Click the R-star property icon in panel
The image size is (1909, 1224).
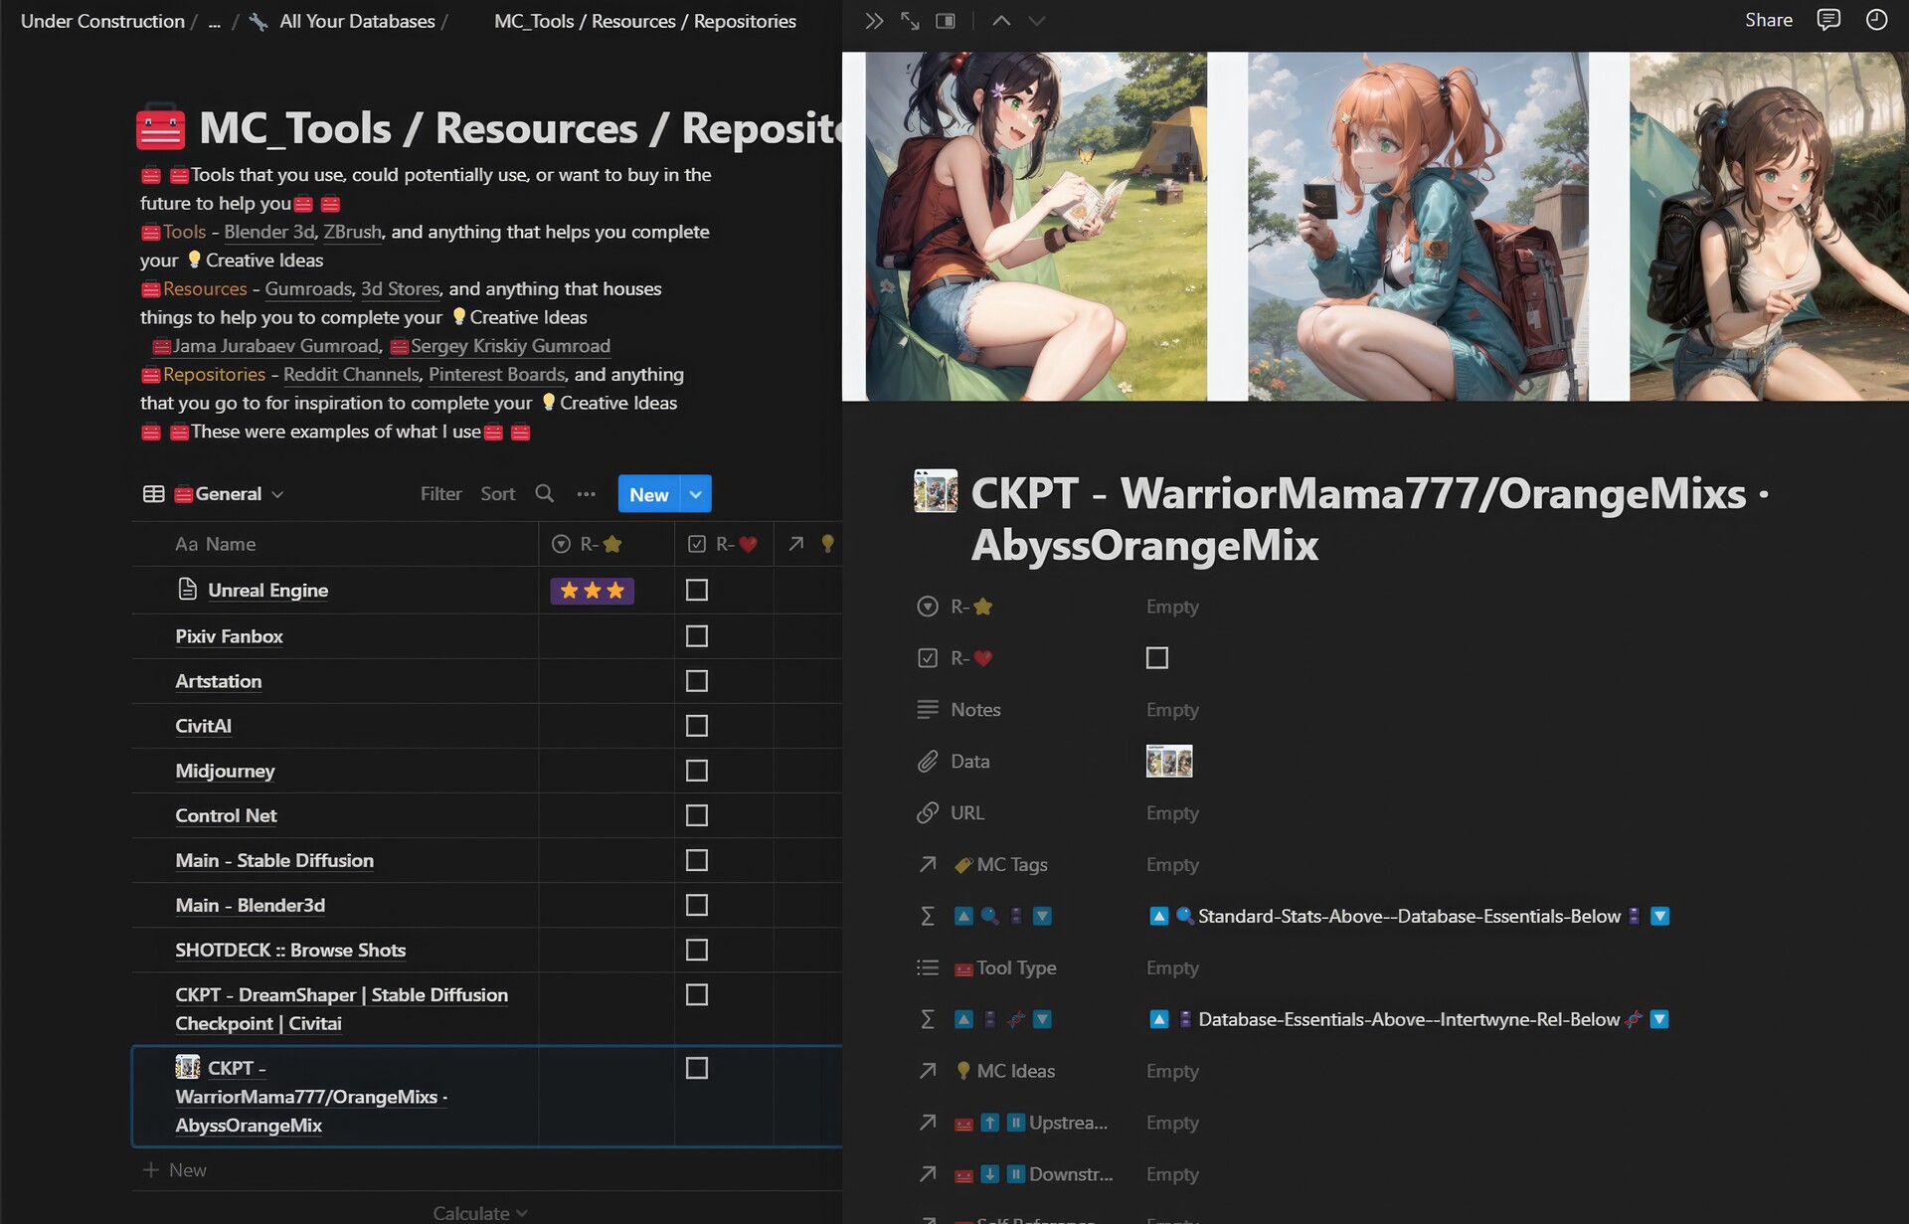[x=928, y=607]
